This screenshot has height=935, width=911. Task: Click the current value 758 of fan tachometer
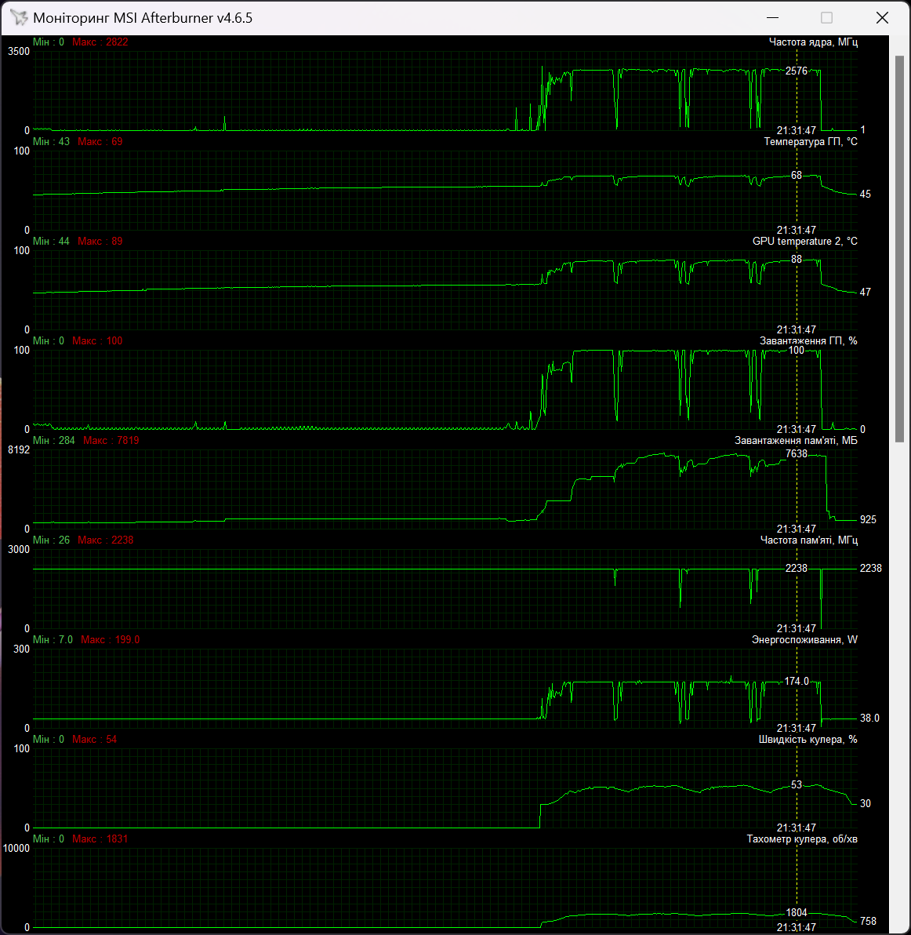pyautogui.click(x=868, y=922)
